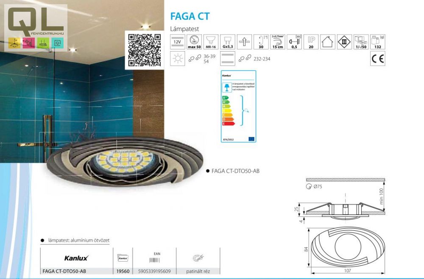Select the blue bathroom interior photo

coord(82,81)
